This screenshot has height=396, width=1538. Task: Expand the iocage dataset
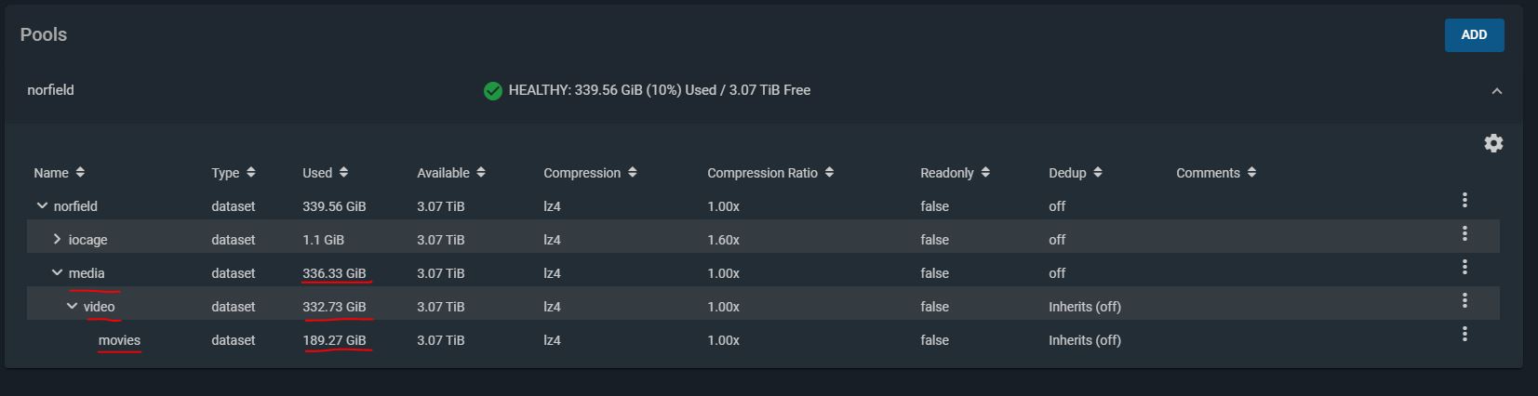(57, 239)
